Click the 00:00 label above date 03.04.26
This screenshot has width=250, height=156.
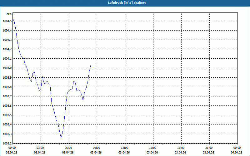pos(12,148)
